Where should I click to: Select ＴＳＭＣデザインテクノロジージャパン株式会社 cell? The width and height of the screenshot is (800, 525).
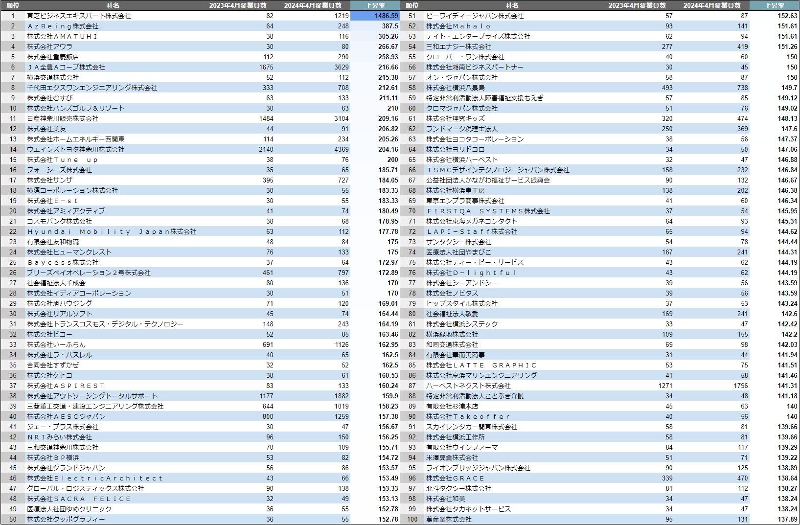498,170
